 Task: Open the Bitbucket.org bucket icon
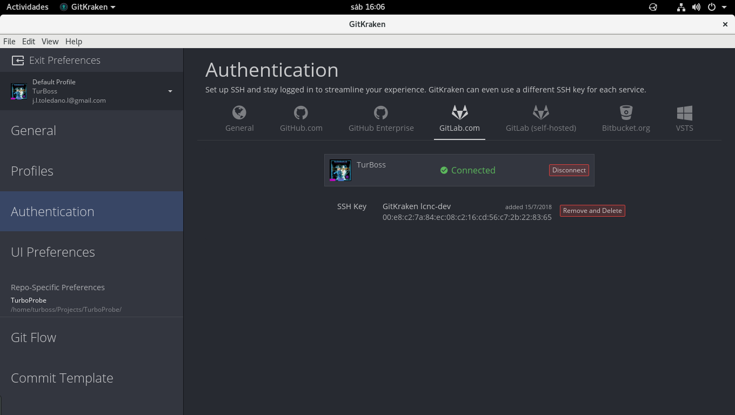(x=626, y=112)
